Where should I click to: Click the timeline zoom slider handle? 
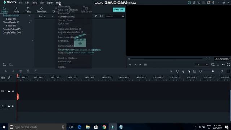(213, 71)
